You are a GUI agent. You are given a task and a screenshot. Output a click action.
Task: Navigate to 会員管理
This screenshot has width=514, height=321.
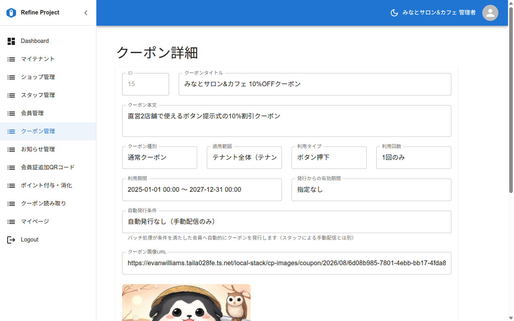pyautogui.click(x=48, y=113)
